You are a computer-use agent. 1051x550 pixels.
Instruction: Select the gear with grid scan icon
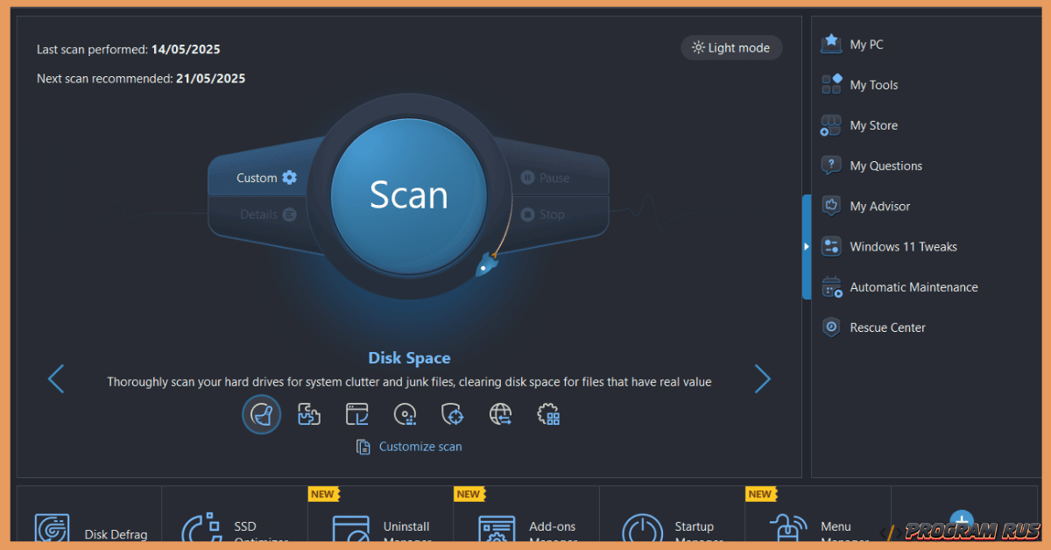tap(548, 414)
